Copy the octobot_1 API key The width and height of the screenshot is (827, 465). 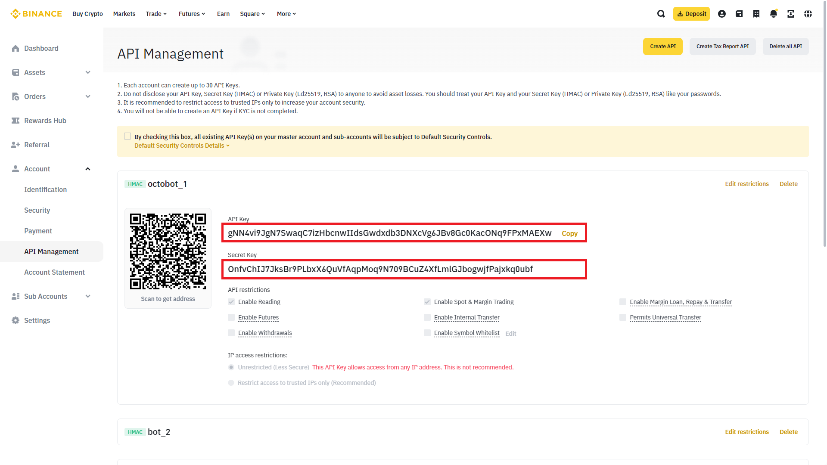coord(569,233)
